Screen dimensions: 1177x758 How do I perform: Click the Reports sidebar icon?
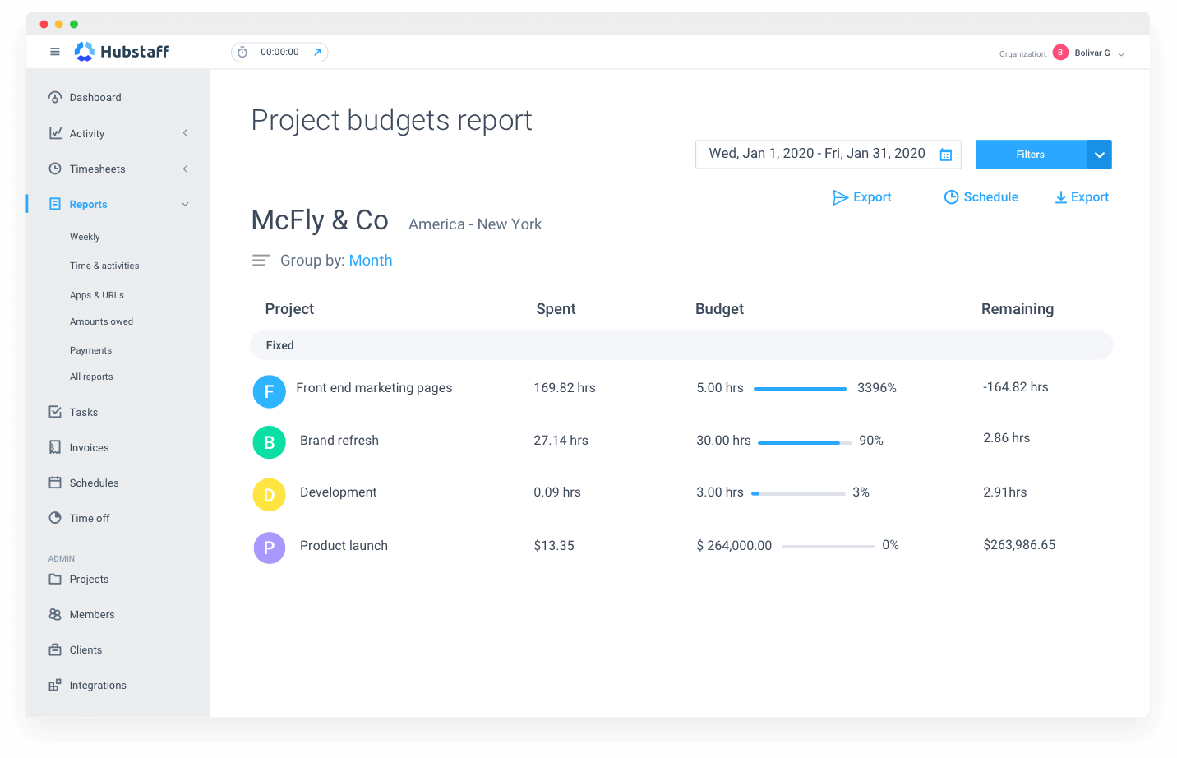click(x=55, y=204)
